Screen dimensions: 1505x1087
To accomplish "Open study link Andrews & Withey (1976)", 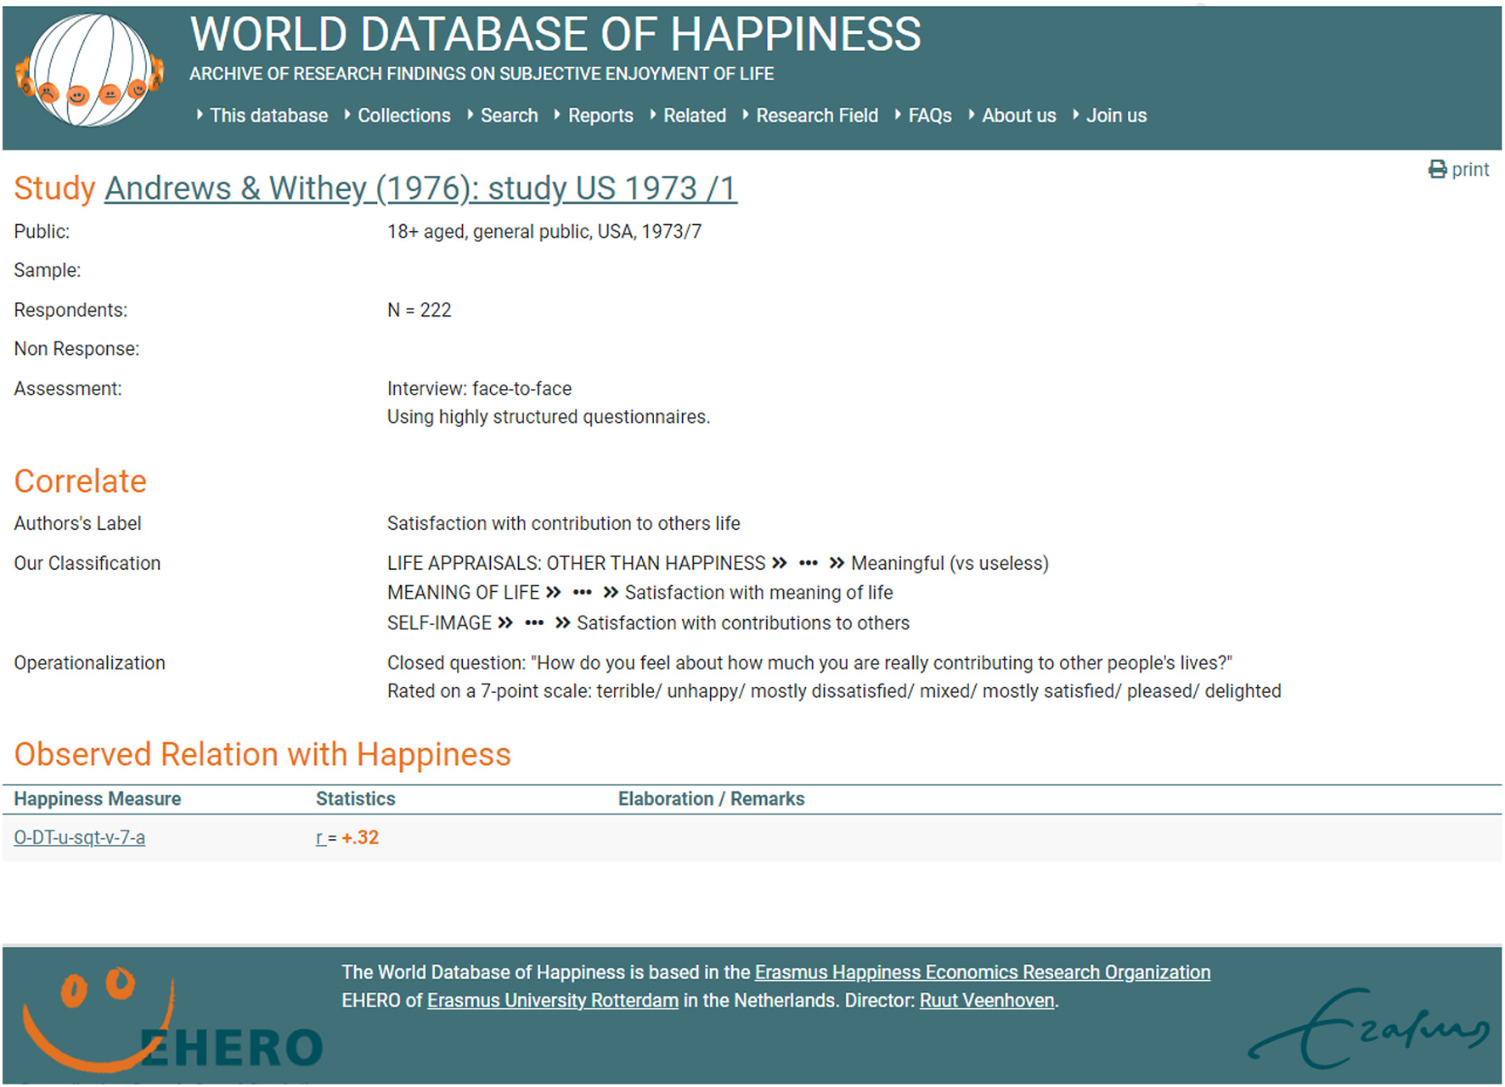I will [420, 189].
